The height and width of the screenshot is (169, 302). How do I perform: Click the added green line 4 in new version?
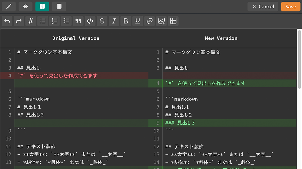(222, 83)
